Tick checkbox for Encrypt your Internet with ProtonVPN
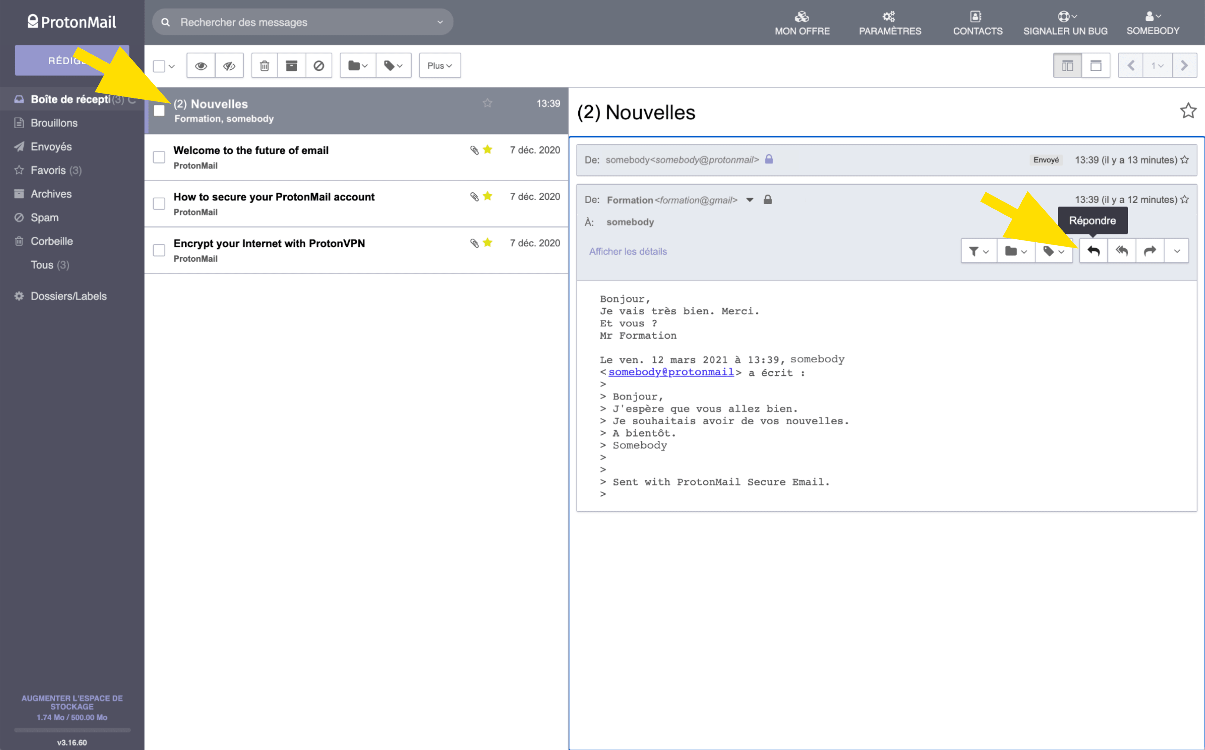1205x750 pixels. coord(159,250)
